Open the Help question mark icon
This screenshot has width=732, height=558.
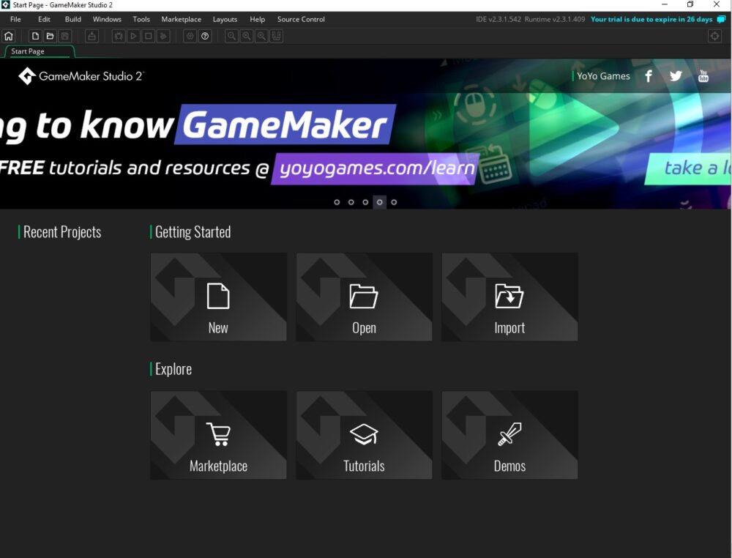click(x=205, y=36)
